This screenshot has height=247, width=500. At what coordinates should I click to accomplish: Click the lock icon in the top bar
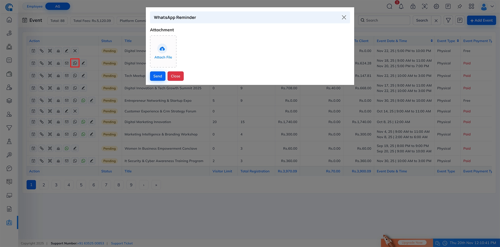click(413, 6)
